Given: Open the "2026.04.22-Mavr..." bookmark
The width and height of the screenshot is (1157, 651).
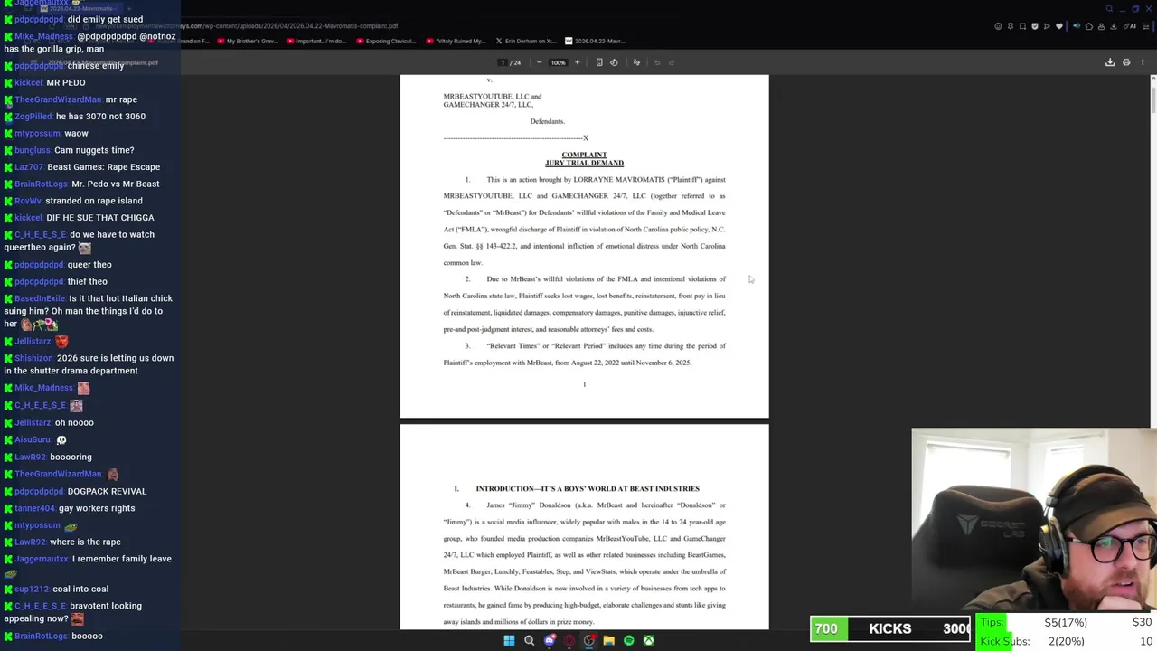Looking at the screenshot, I should pos(595,41).
